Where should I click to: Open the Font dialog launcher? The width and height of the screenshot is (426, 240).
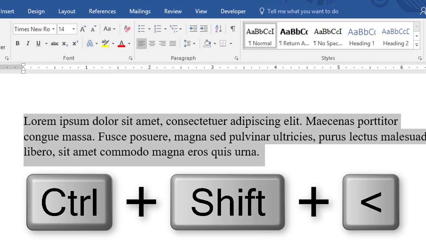click(130, 58)
